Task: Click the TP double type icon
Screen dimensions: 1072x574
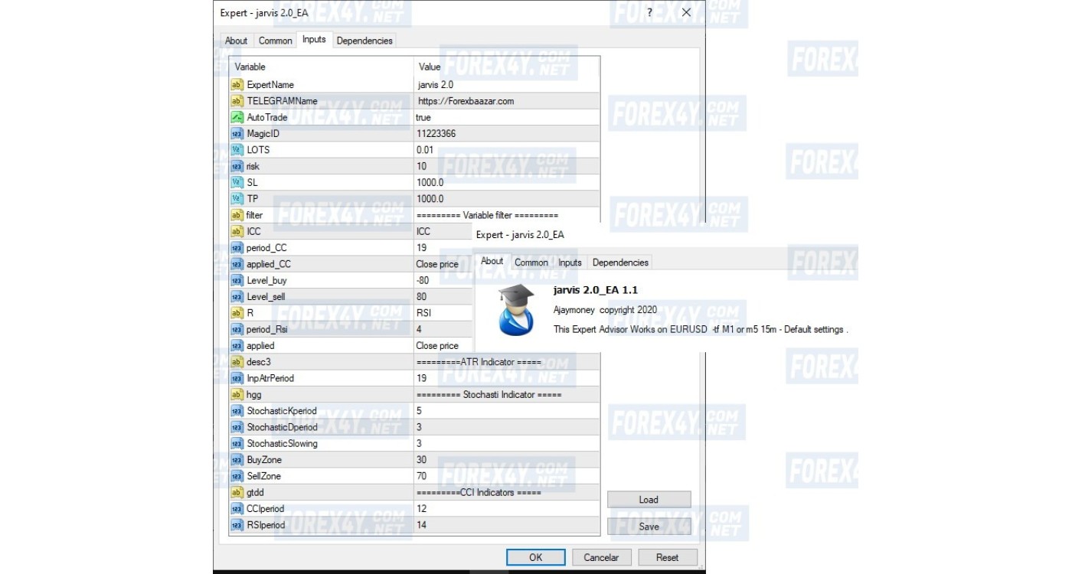Action: coord(237,199)
